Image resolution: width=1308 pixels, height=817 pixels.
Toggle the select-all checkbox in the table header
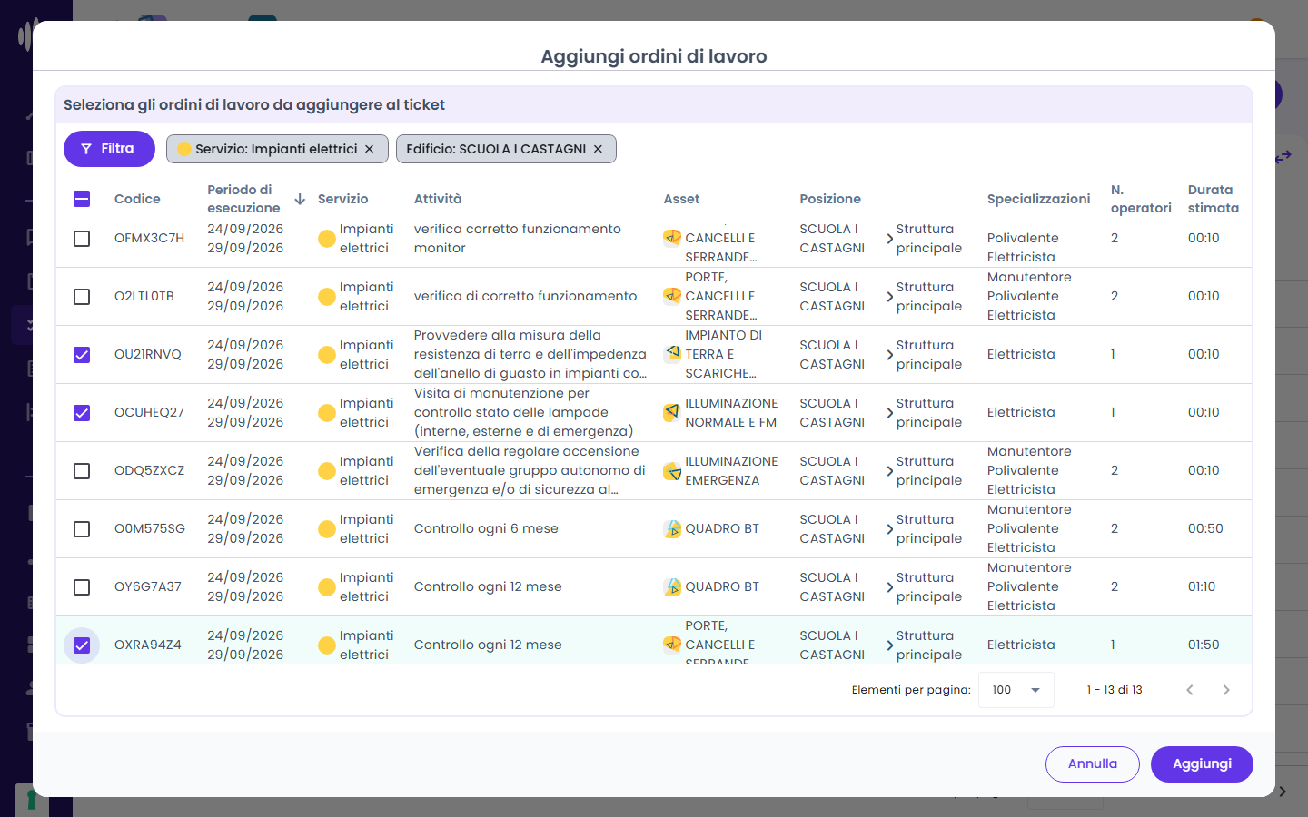point(82,199)
